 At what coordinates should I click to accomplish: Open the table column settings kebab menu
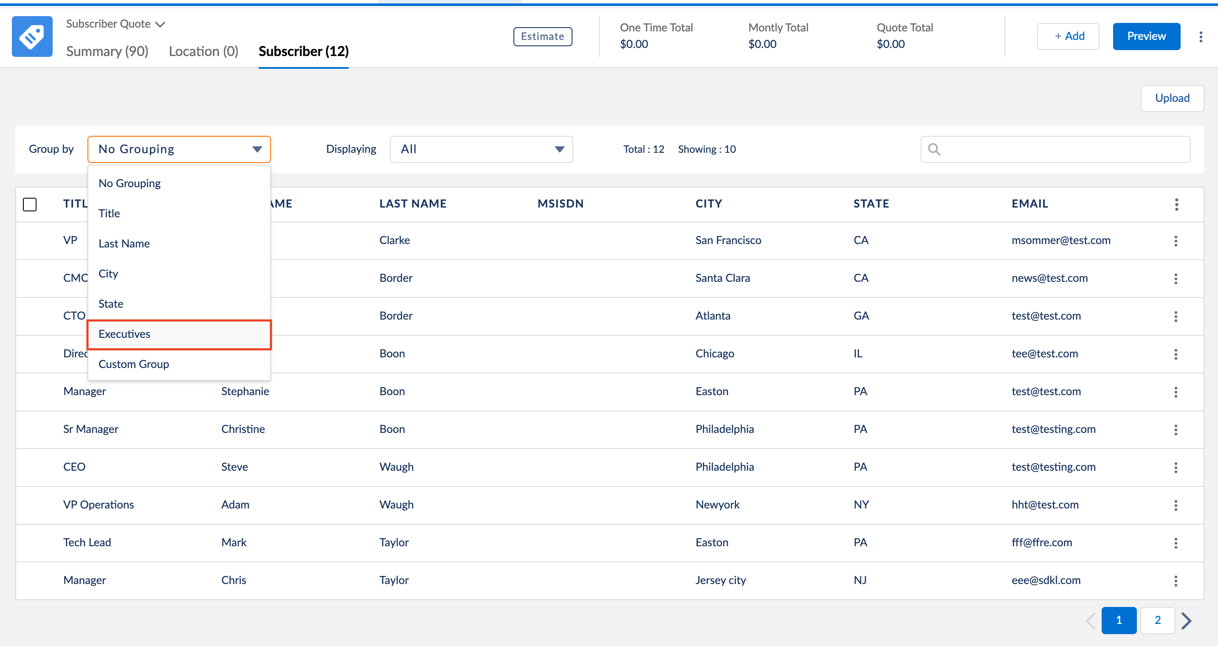click(1176, 204)
